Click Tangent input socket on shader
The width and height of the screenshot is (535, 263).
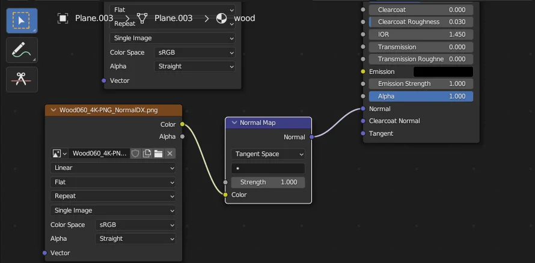tap(363, 133)
